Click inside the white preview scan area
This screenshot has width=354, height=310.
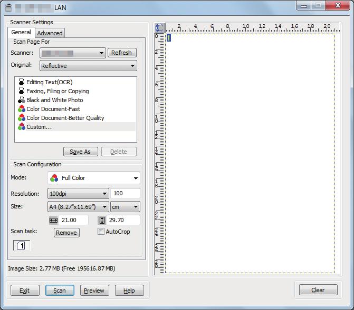point(250,154)
